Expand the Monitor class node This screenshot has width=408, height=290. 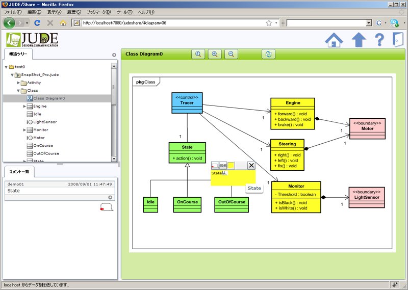pos(24,130)
